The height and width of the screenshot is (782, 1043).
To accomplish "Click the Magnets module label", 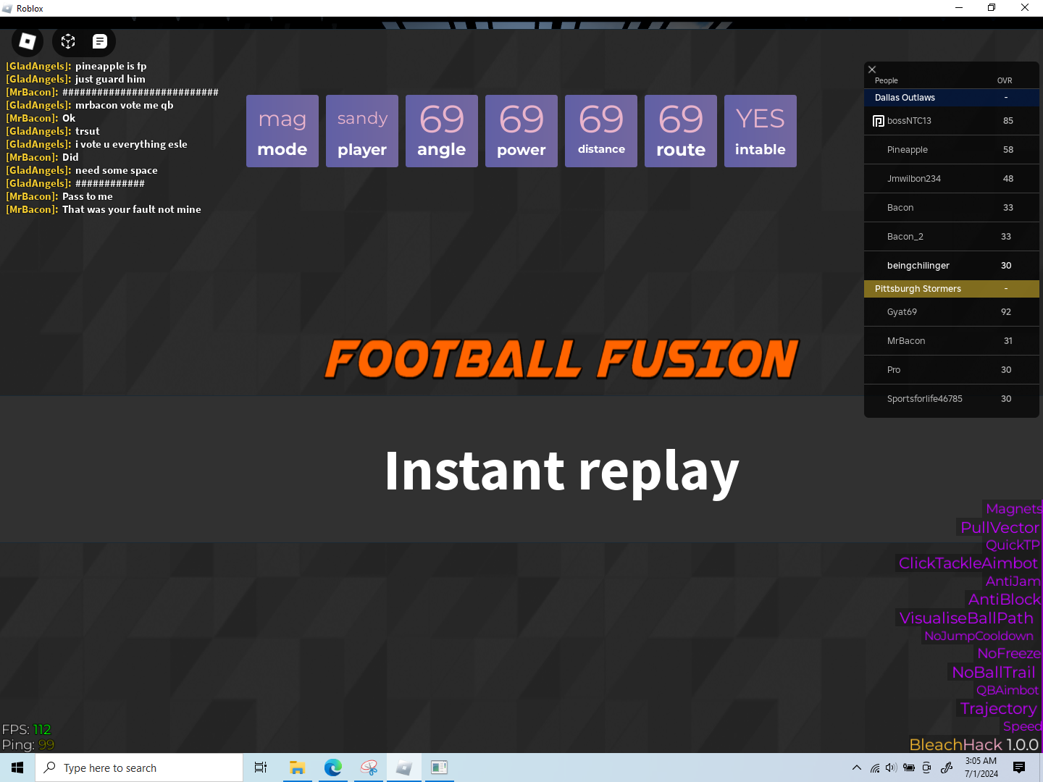I will (x=1013, y=509).
